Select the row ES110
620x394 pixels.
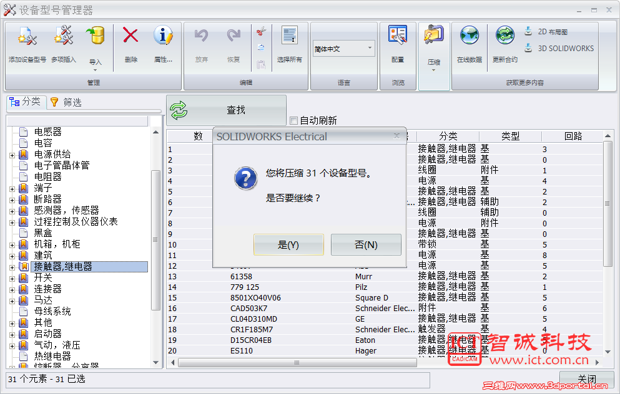pos(385,350)
